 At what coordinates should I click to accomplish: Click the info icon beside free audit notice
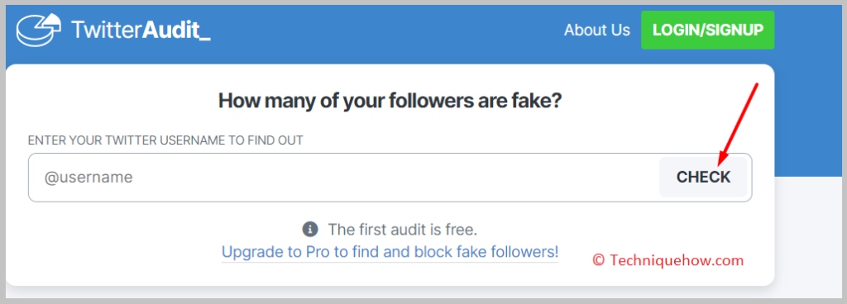click(x=309, y=229)
